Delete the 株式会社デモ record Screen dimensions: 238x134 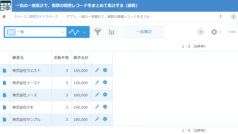(x=105, y=107)
